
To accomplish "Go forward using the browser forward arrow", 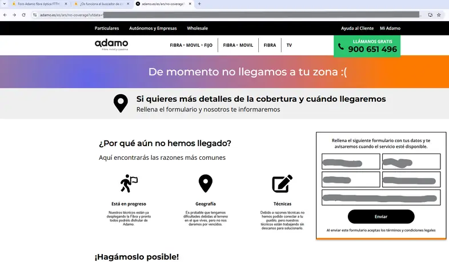I will click(14, 15).
